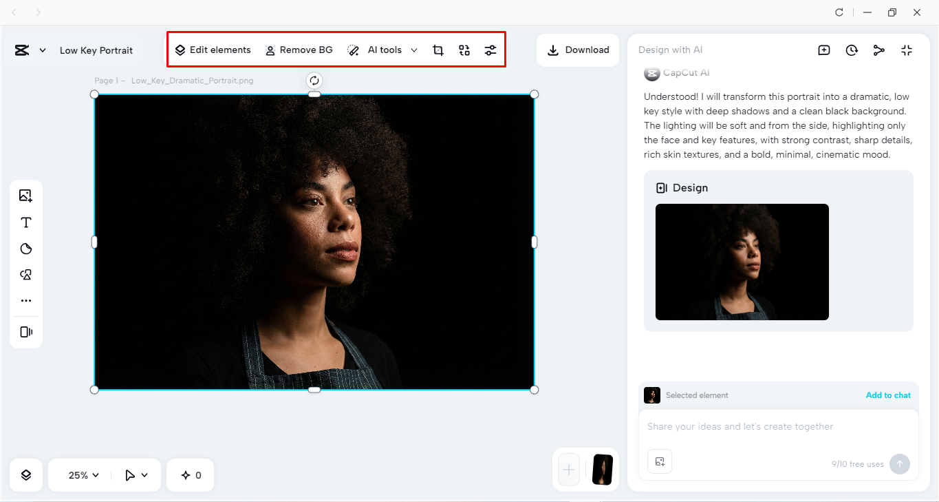
Task: Click the Low Key Portrait project title
Action: tap(96, 50)
